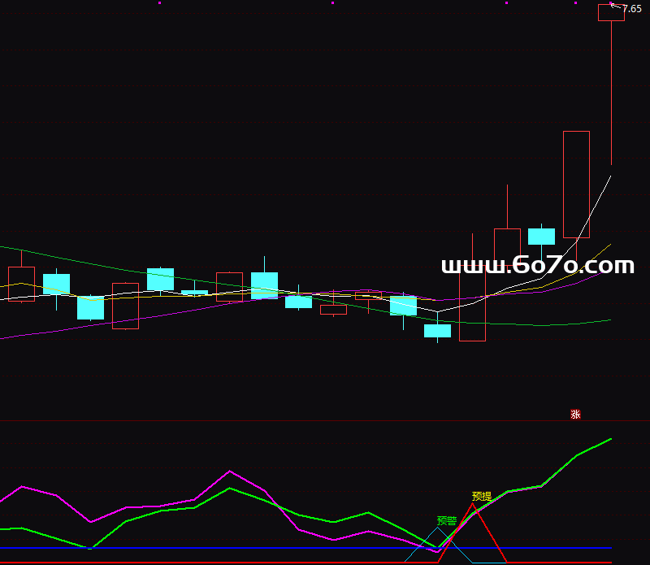This screenshot has height=565, width=650.
Task: Click the red 涨 marker icon
Action: [x=575, y=415]
